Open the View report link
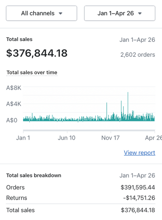Screen dimensions: 162x220 (139, 152)
